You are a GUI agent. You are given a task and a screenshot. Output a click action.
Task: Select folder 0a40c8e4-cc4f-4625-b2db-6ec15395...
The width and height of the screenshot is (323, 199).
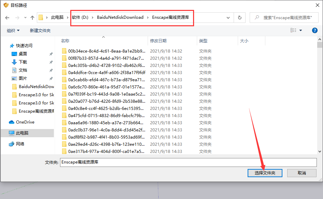pos(106,109)
